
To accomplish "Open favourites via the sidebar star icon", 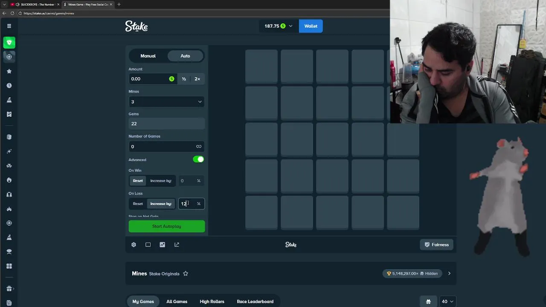I will (9, 71).
